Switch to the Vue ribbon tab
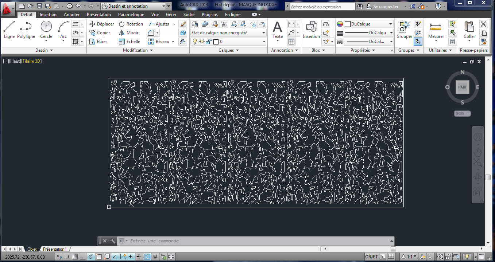The width and height of the screenshot is (495, 262). click(155, 15)
